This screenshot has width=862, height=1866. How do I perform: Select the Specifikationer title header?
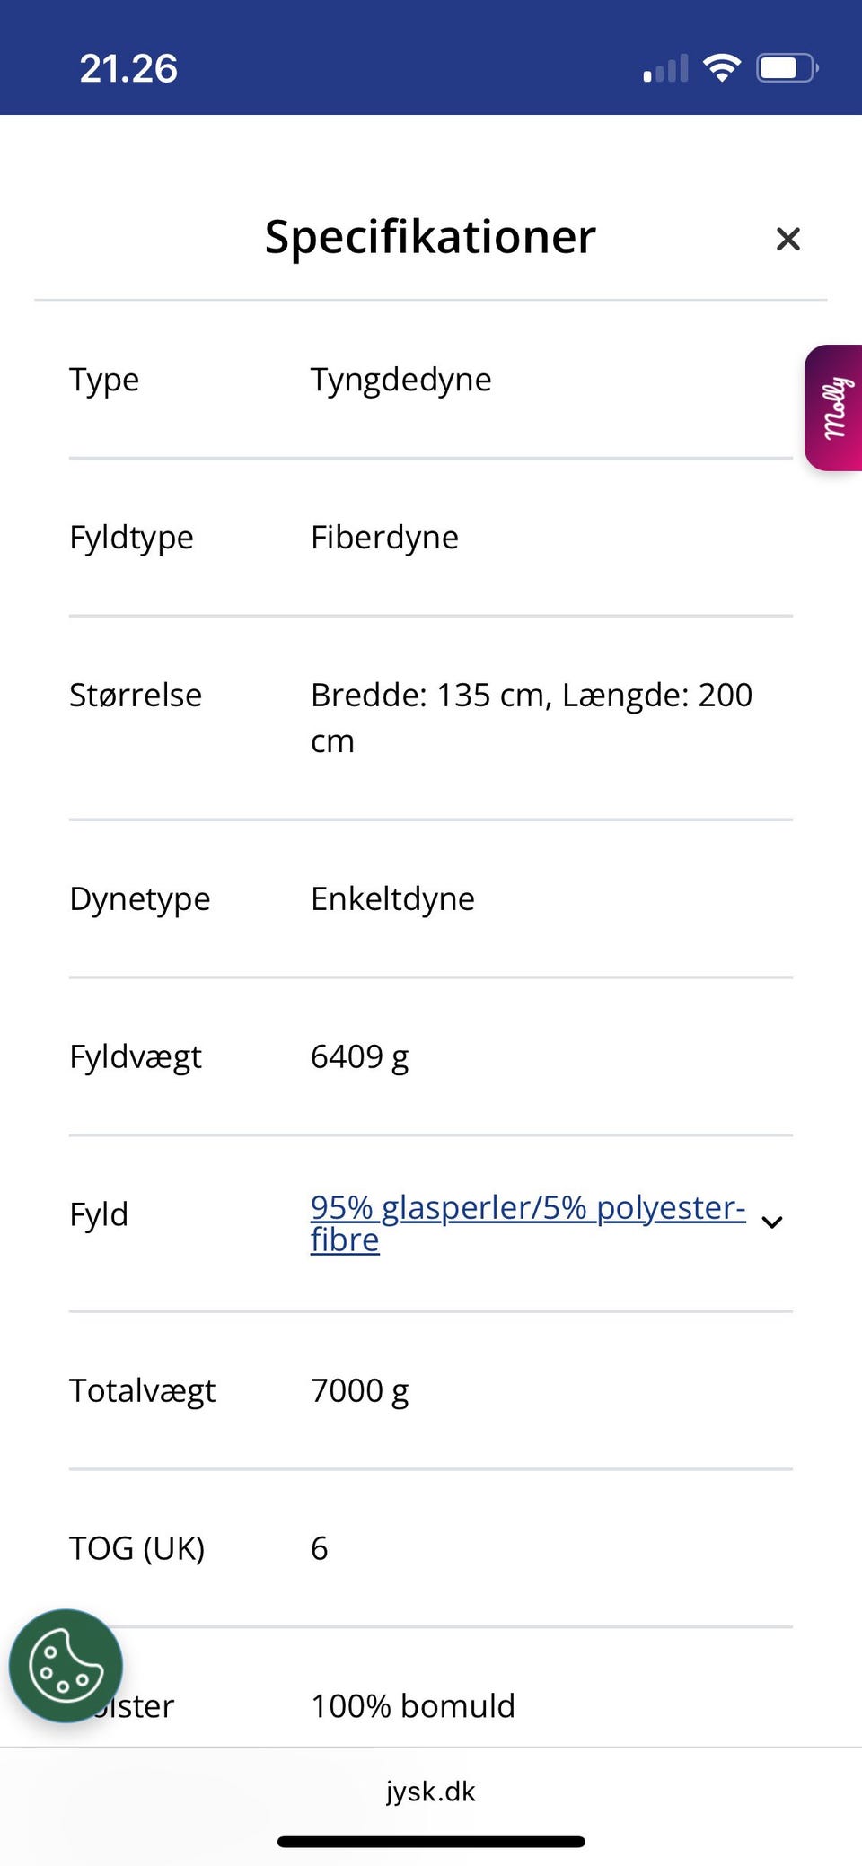coord(430,236)
